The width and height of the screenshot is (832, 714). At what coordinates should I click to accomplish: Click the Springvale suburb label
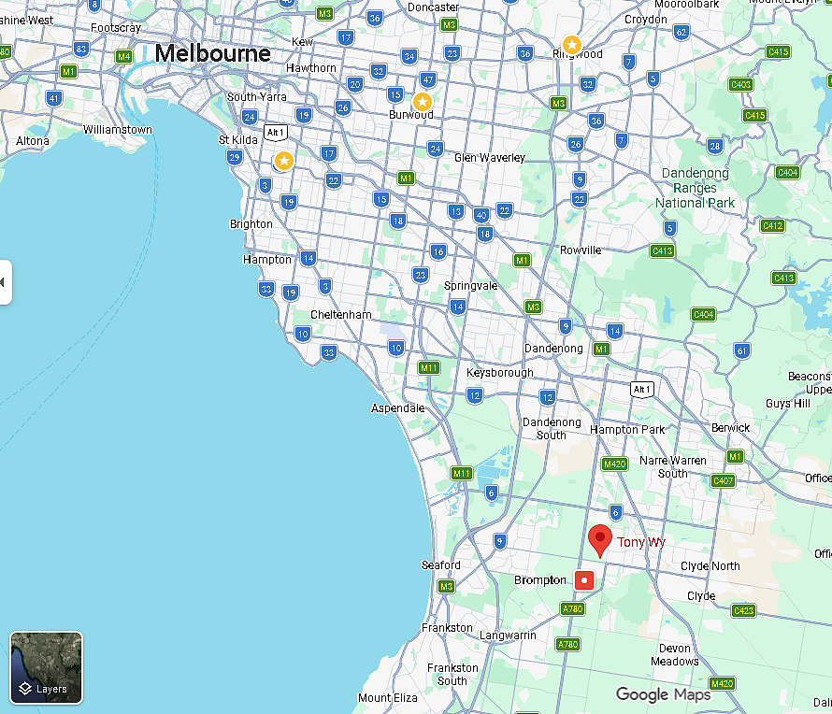pos(470,285)
